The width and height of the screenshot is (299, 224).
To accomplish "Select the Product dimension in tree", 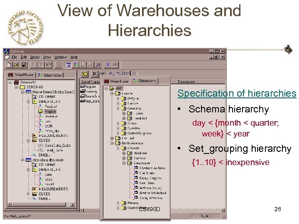I will click(51, 107).
